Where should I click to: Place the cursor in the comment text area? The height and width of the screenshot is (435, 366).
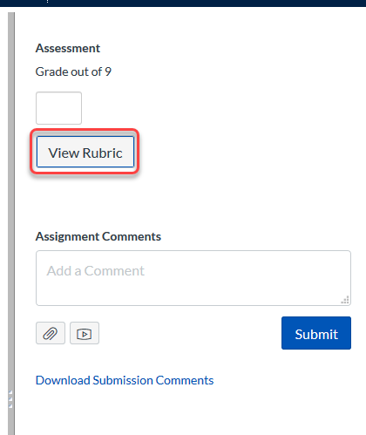(x=193, y=278)
